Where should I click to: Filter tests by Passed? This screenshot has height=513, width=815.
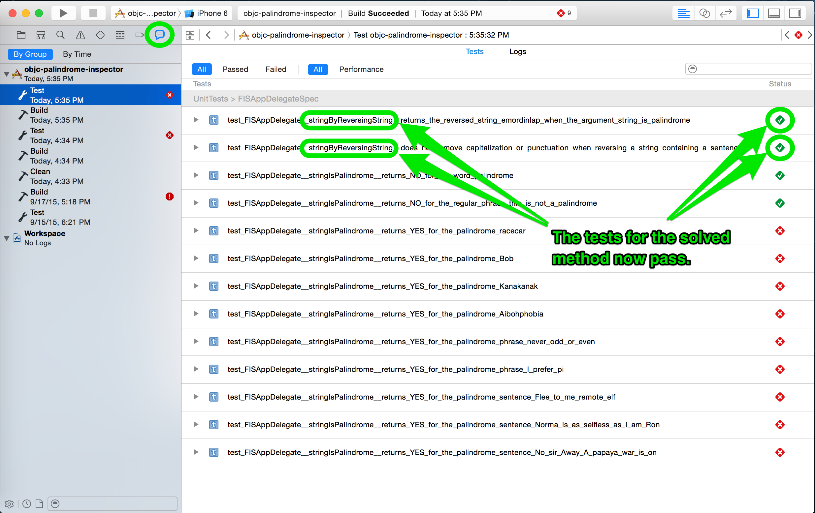pos(235,69)
